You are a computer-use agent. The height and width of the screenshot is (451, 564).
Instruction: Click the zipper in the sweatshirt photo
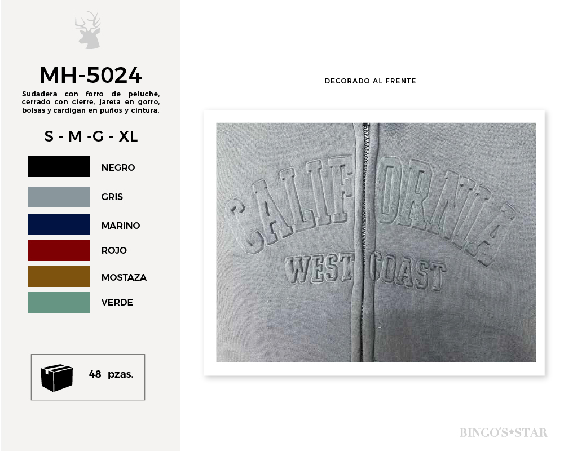click(365, 242)
